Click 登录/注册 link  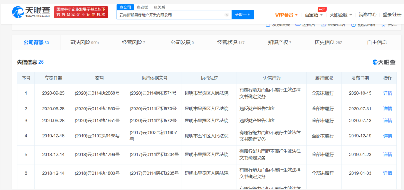click(392, 15)
